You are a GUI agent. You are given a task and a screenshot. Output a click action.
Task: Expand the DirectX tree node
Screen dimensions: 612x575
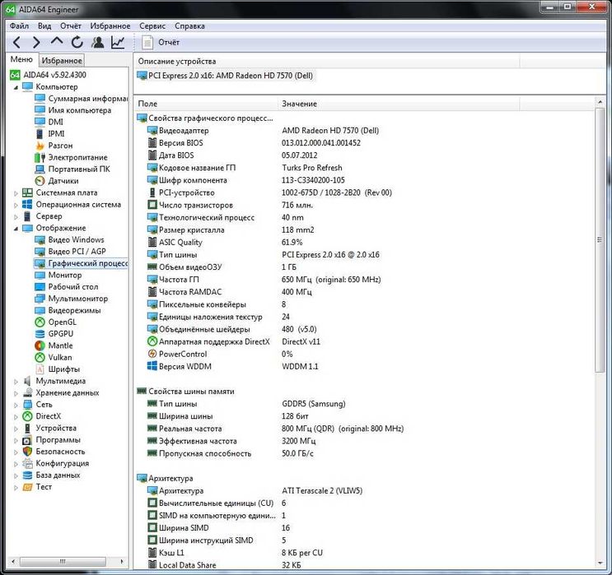(16, 417)
